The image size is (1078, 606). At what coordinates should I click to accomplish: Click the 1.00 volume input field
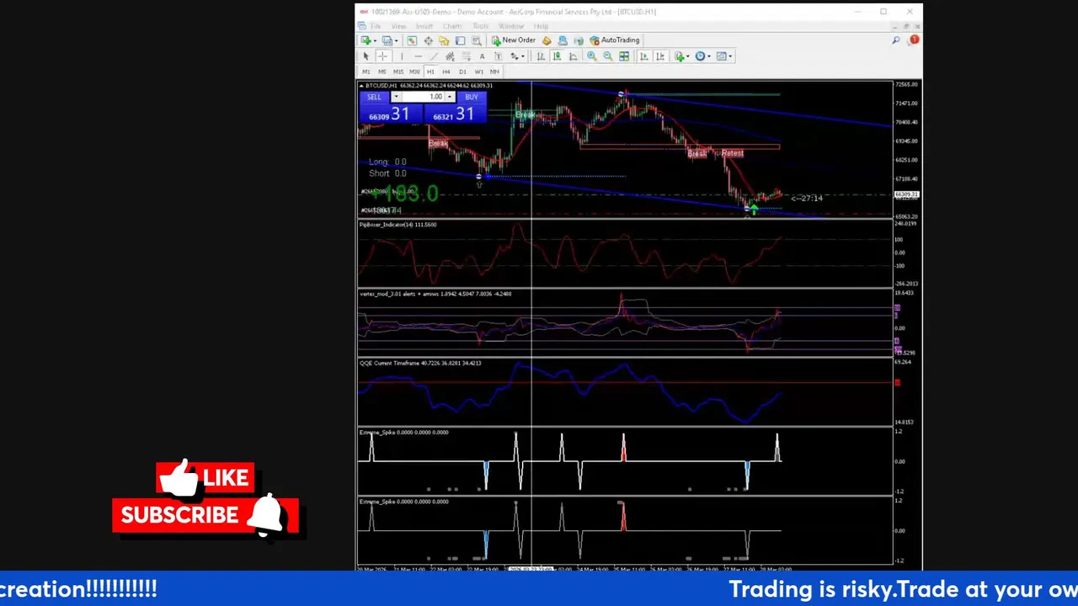pos(423,97)
